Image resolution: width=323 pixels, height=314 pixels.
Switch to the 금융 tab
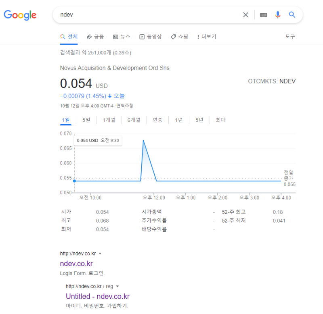point(95,37)
